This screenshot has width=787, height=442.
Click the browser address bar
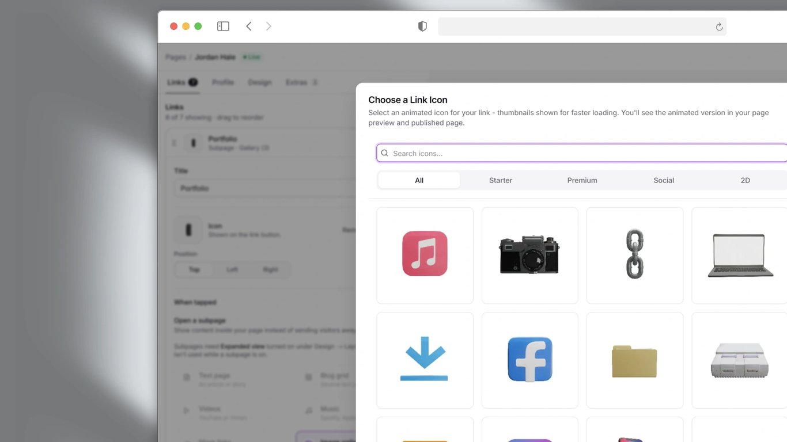(582, 26)
